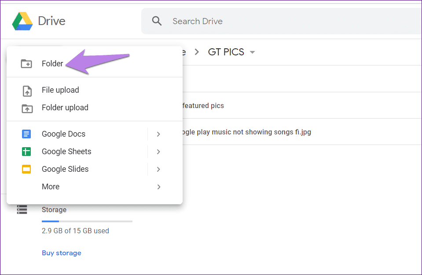Click the Google Docs icon

tap(26, 134)
